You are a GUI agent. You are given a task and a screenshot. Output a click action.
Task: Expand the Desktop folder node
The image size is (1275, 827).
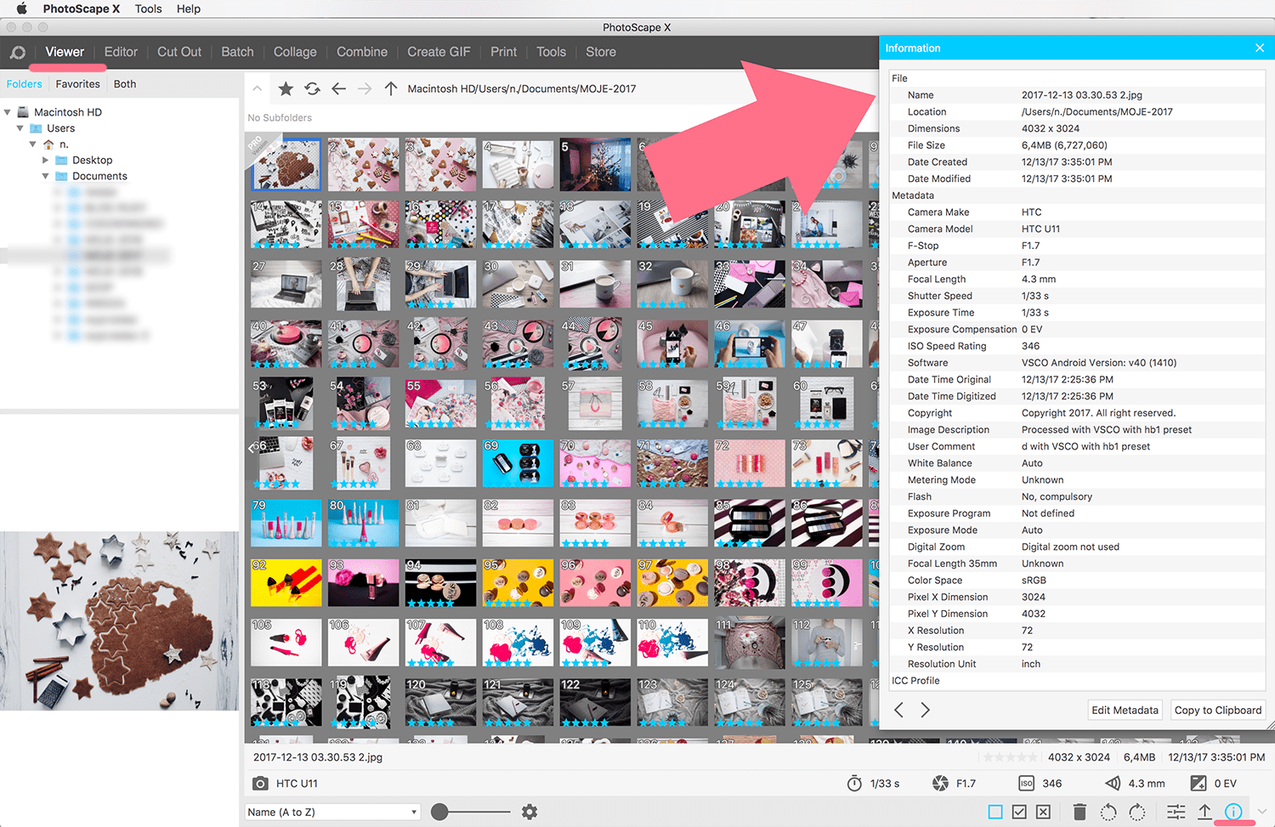click(x=46, y=160)
